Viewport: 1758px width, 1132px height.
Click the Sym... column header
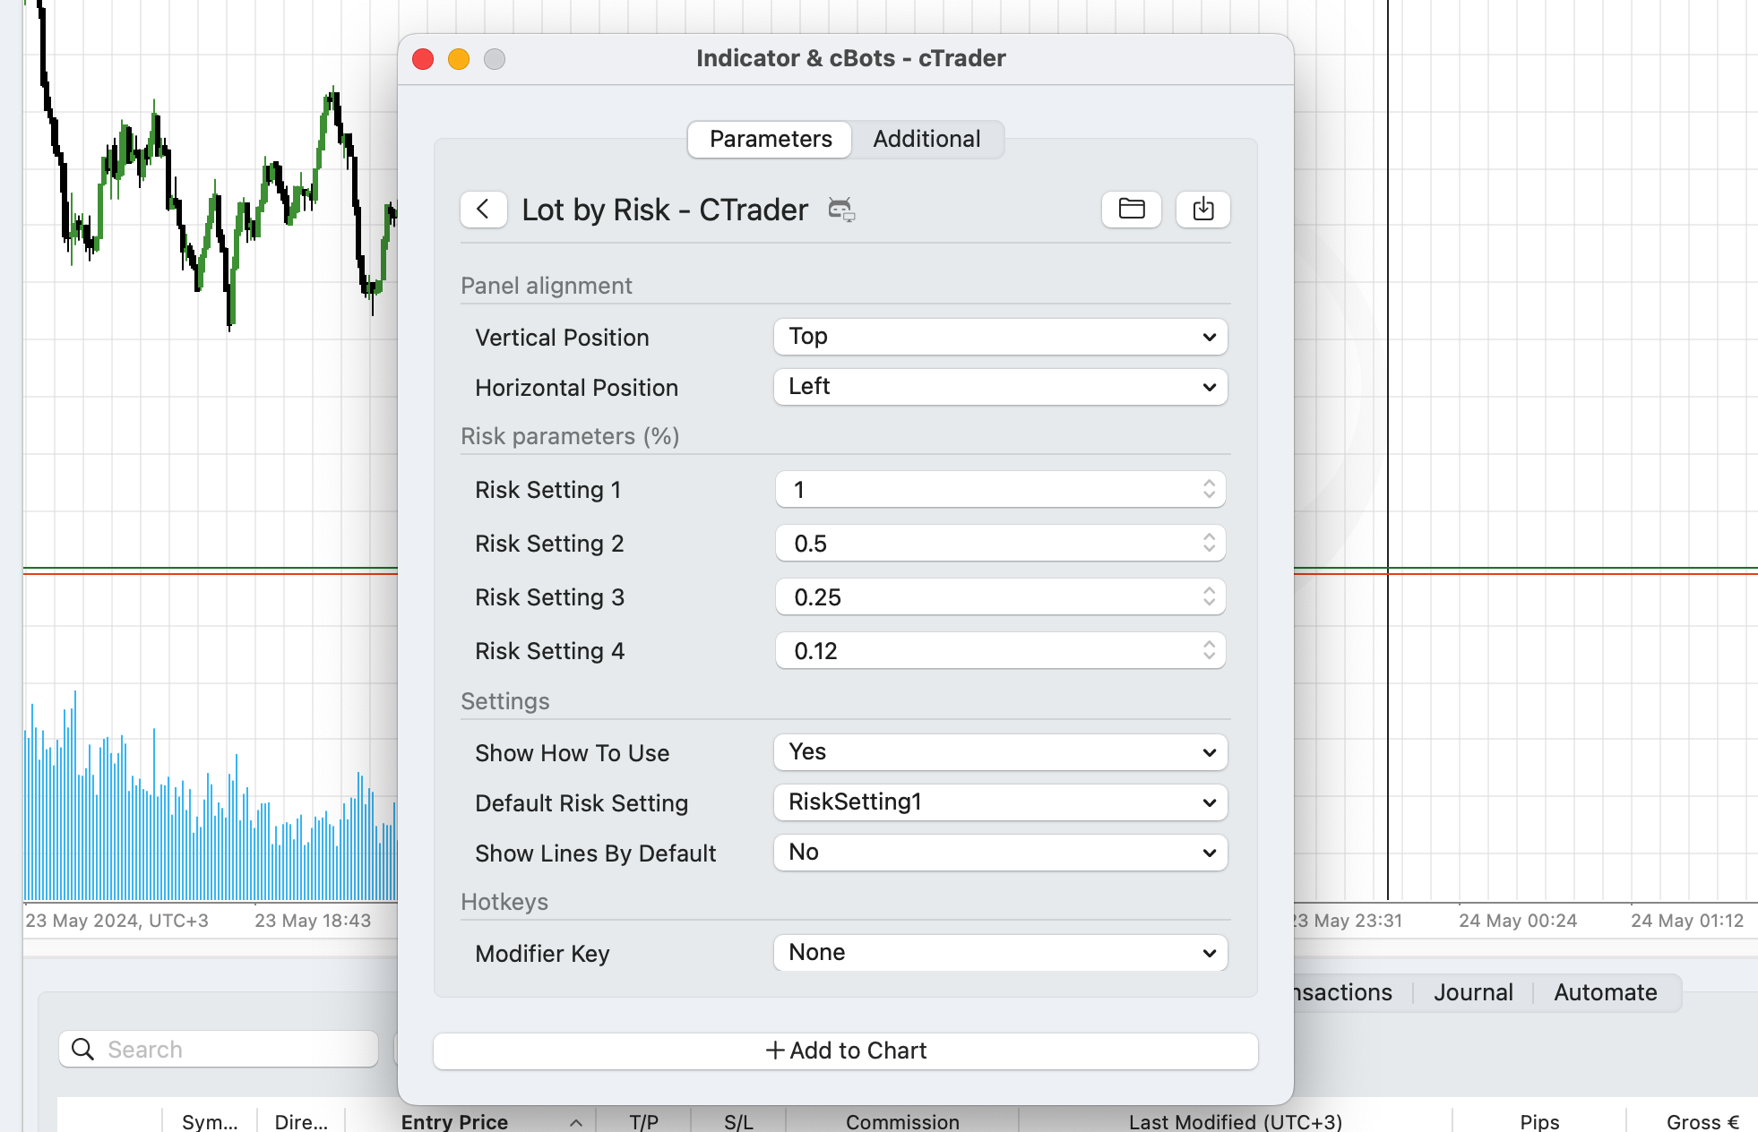210,1122
